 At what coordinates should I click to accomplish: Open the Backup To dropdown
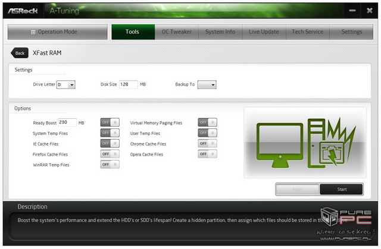[x=207, y=84]
